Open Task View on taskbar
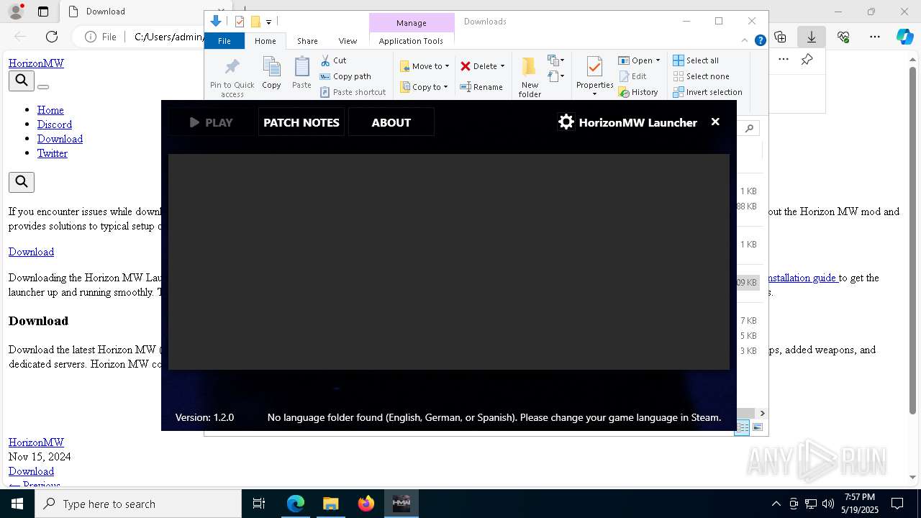 (259, 504)
